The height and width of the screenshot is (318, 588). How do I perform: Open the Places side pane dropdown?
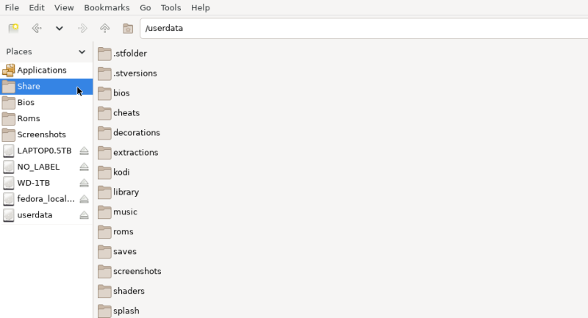click(x=82, y=51)
